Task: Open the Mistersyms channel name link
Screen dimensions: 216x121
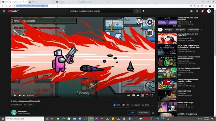Action: pyautogui.click(x=22, y=112)
